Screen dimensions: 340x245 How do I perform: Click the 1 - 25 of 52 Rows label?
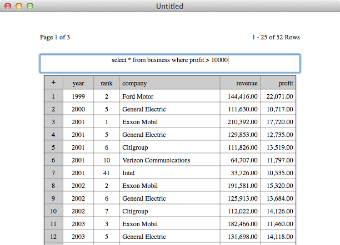(276, 37)
